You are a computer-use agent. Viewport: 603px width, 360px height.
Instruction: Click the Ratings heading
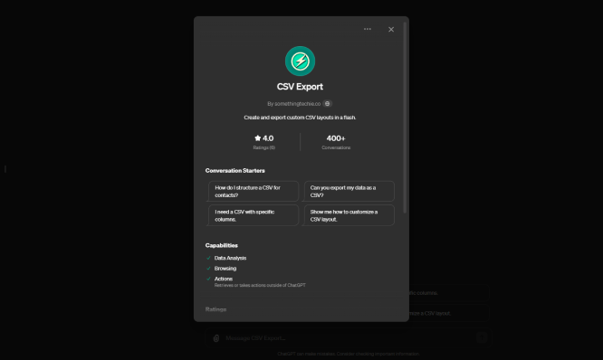215,309
